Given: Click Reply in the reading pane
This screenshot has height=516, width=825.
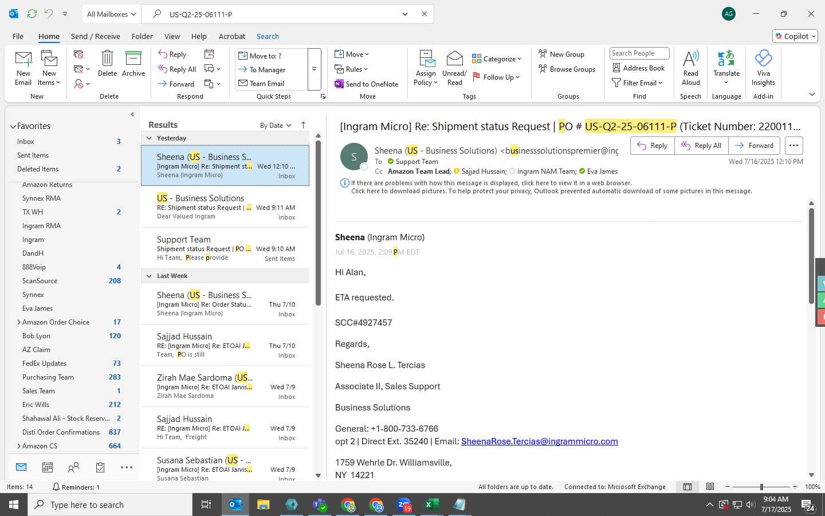Looking at the screenshot, I should [653, 146].
